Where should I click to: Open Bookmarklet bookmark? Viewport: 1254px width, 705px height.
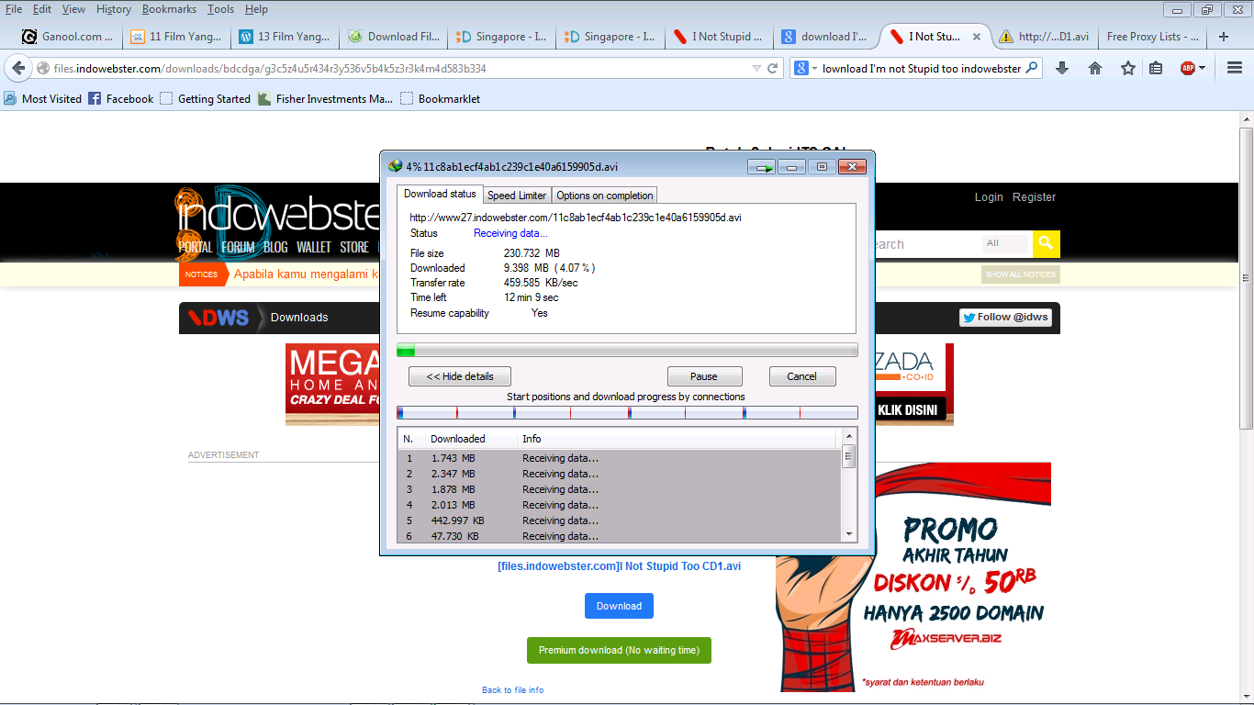[440, 98]
